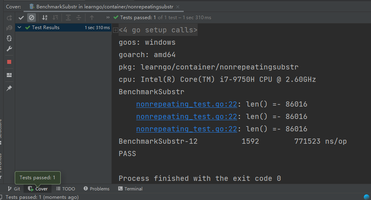Open the Terminal tool window tab
The height and width of the screenshot is (200, 371).
click(130, 189)
